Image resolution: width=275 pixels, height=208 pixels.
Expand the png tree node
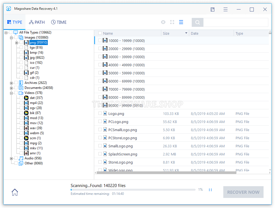point(17,43)
